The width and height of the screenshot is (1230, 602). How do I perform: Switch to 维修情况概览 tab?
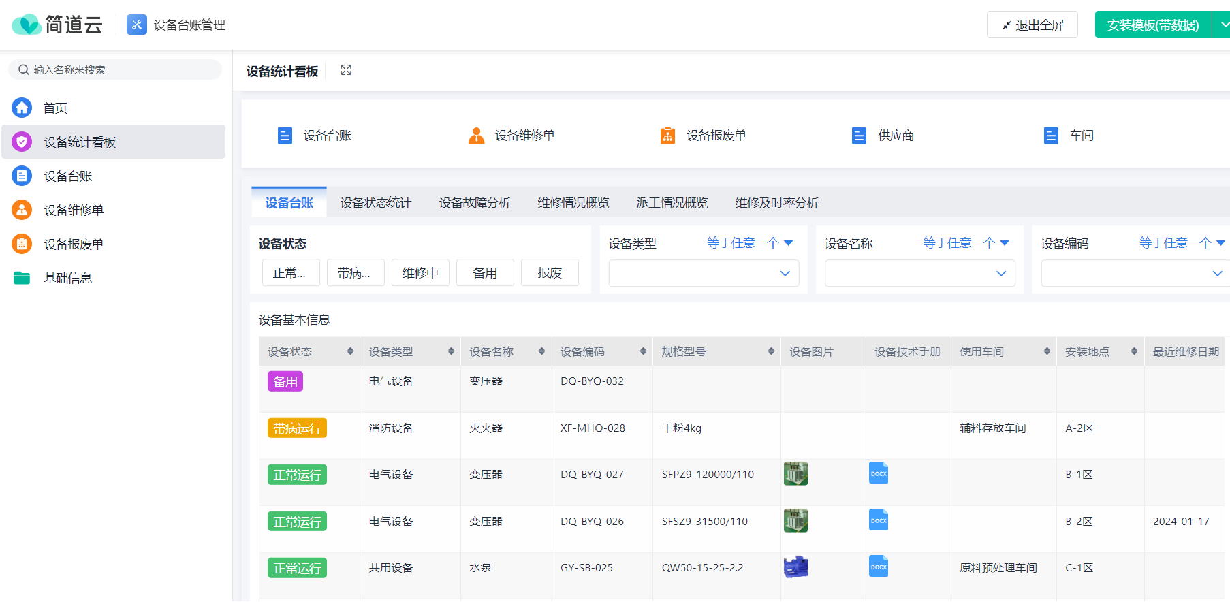(x=573, y=202)
